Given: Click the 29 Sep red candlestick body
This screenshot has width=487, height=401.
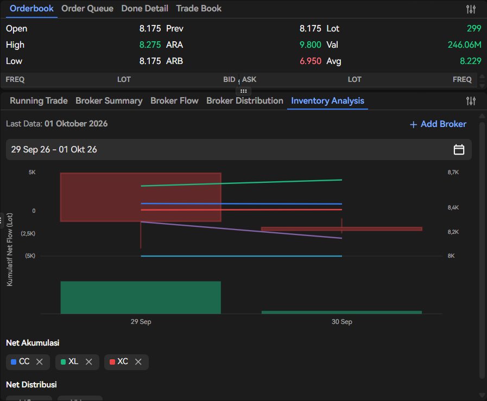Looking at the screenshot, I should point(141,197).
